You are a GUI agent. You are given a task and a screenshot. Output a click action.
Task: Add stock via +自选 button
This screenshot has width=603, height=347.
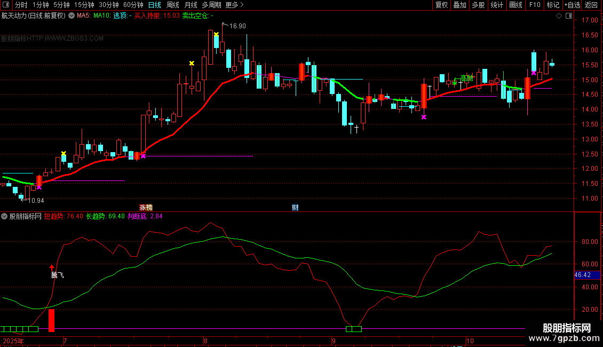(572, 5)
